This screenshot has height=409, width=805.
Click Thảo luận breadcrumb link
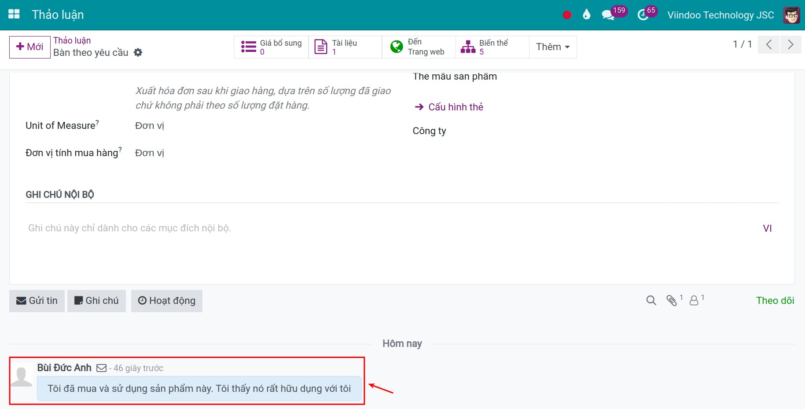click(x=72, y=40)
